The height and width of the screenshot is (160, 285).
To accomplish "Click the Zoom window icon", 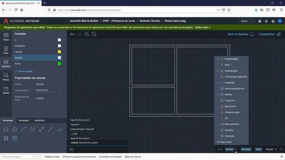I will 94,34.
